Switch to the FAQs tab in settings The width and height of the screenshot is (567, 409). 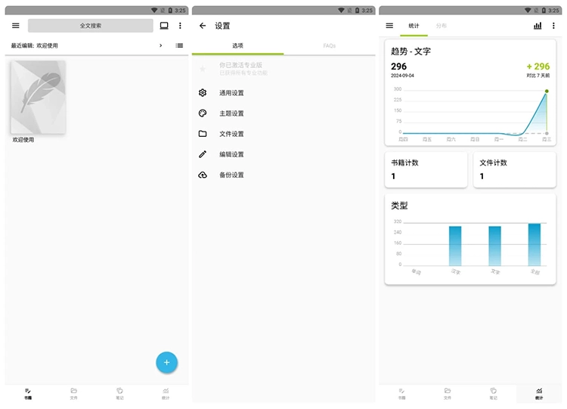(329, 46)
